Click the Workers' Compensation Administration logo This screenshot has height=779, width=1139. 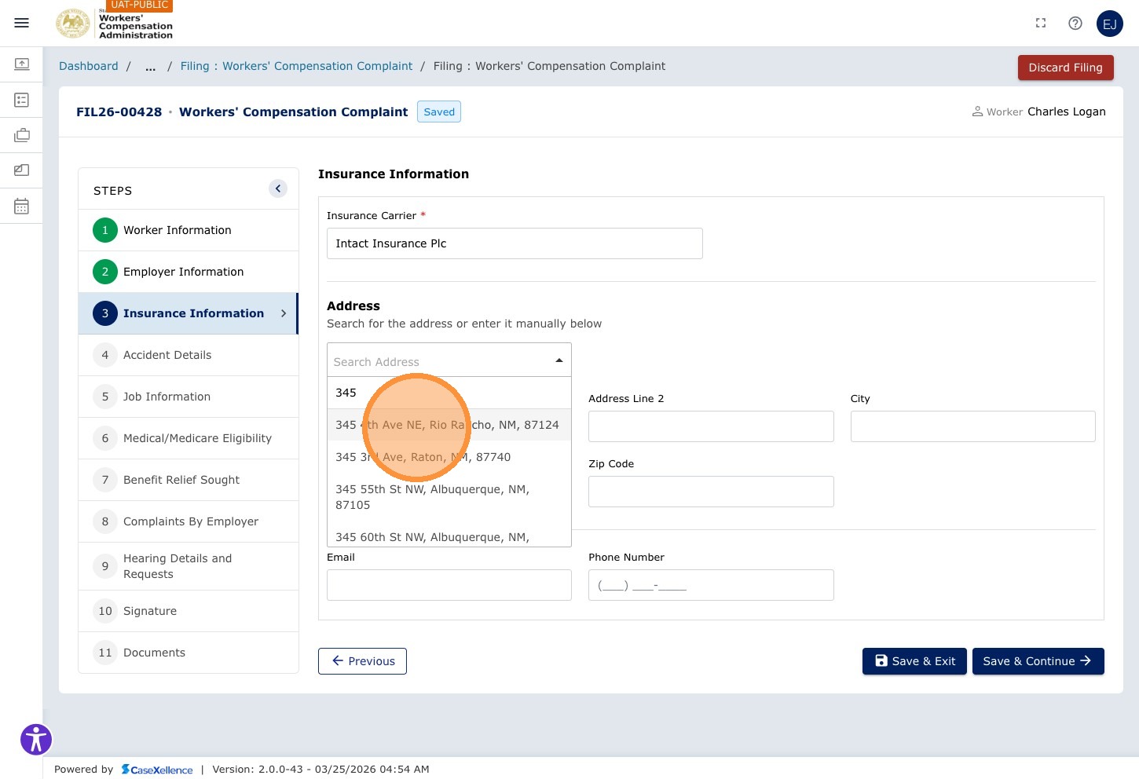[x=115, y=24]
